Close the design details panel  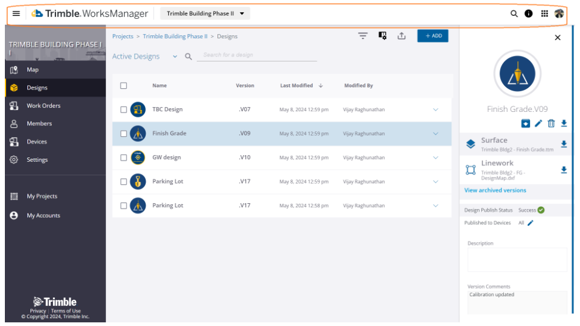point(557,38)
